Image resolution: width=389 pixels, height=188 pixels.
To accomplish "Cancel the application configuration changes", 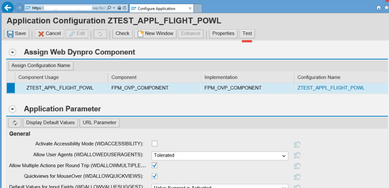I will [49, 34].
